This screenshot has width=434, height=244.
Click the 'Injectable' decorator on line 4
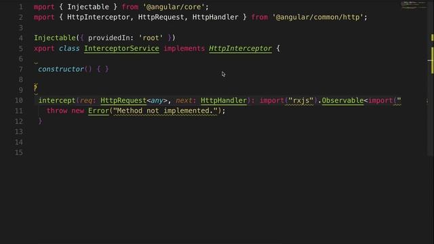(55, 38)
